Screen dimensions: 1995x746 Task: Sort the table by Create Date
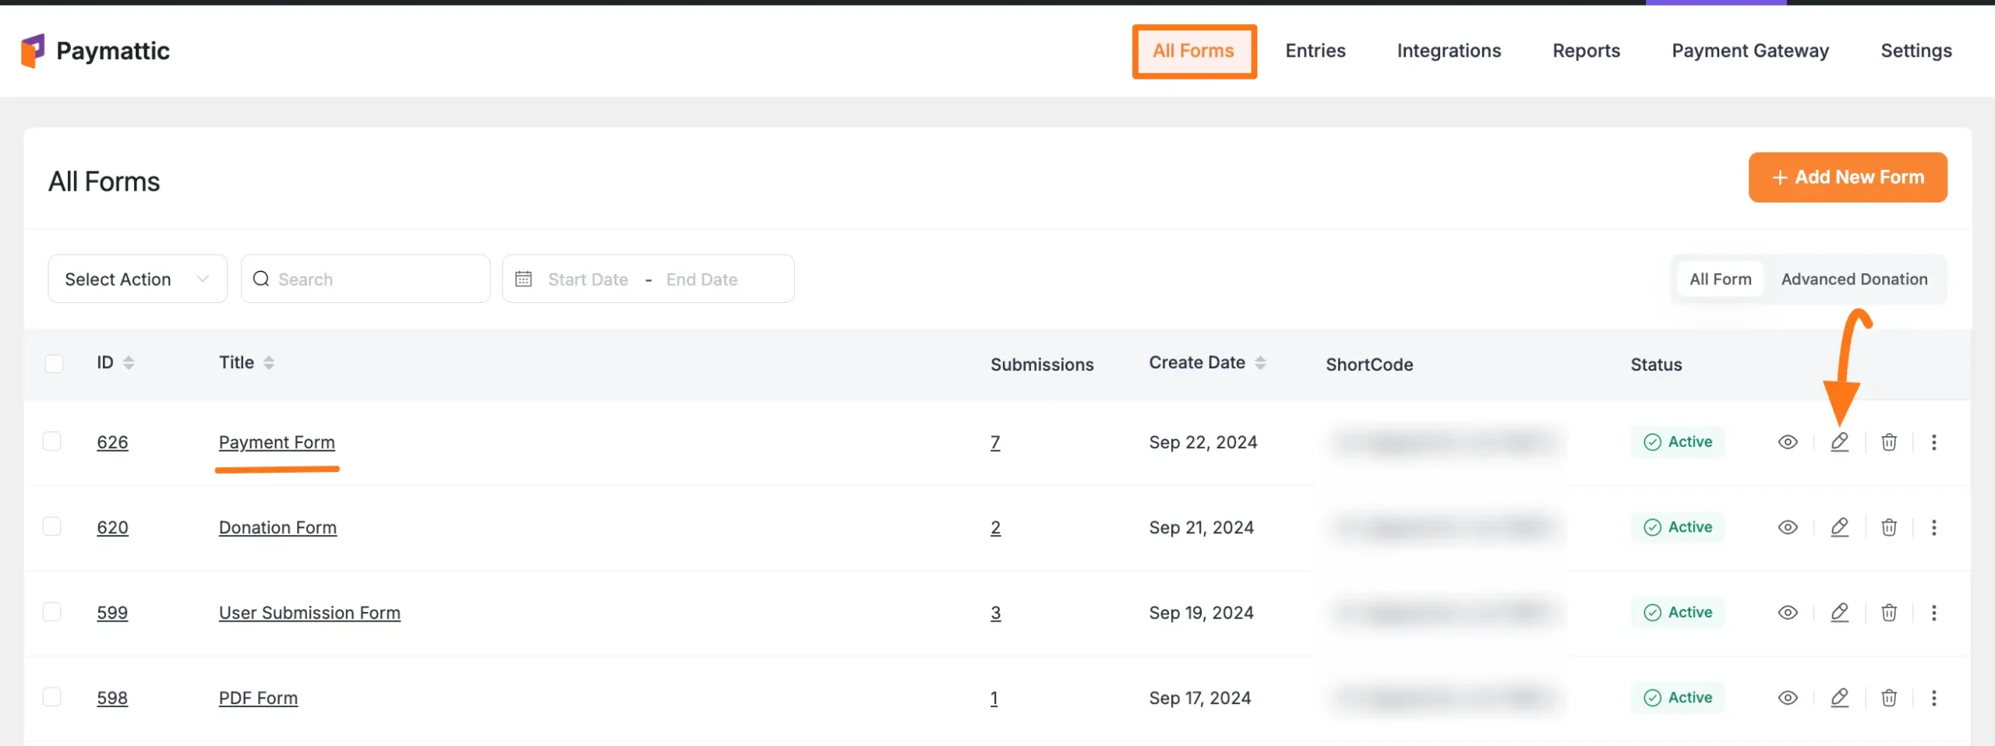pyautogui.click(x=1259, y=363)
